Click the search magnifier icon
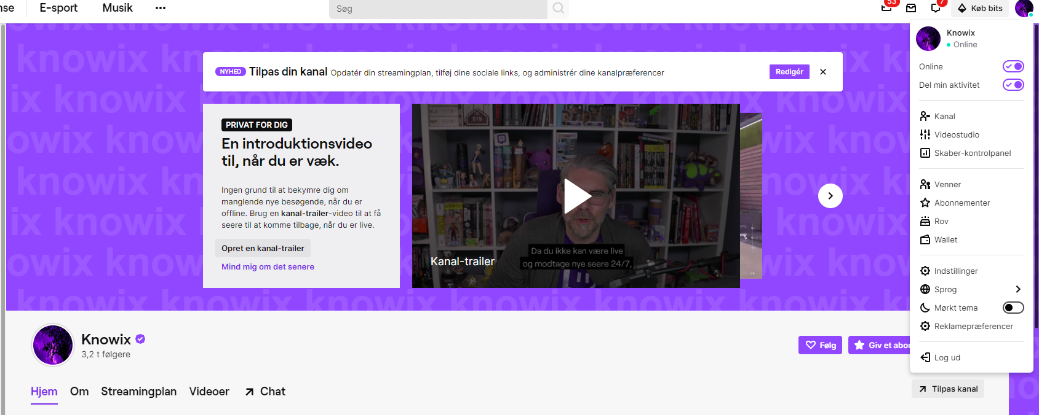Image resolution: width=1039 pixels, height=415 pixels. click(558, 8)
